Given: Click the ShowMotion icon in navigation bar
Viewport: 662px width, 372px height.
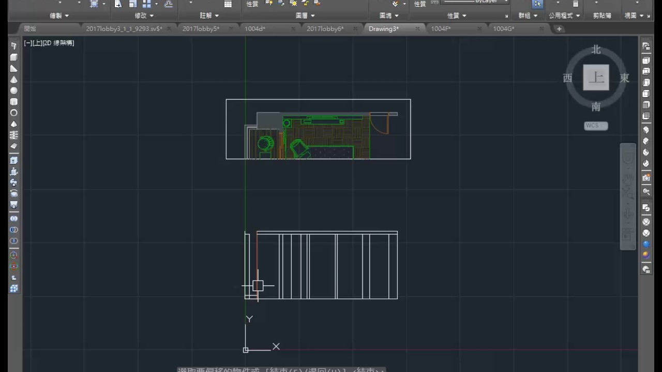Looking at the screenshot, I should pyautogui.click(x=628, y=236).
